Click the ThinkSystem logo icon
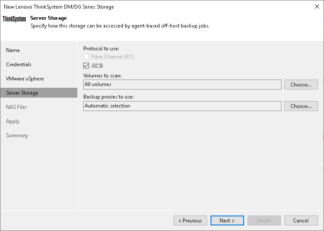The width and height of the screenshot is (324, 231). [x=14, y=19]
